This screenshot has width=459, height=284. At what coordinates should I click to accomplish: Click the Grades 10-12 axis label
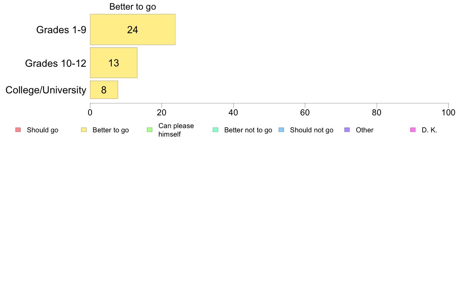(x=56, y=63)
